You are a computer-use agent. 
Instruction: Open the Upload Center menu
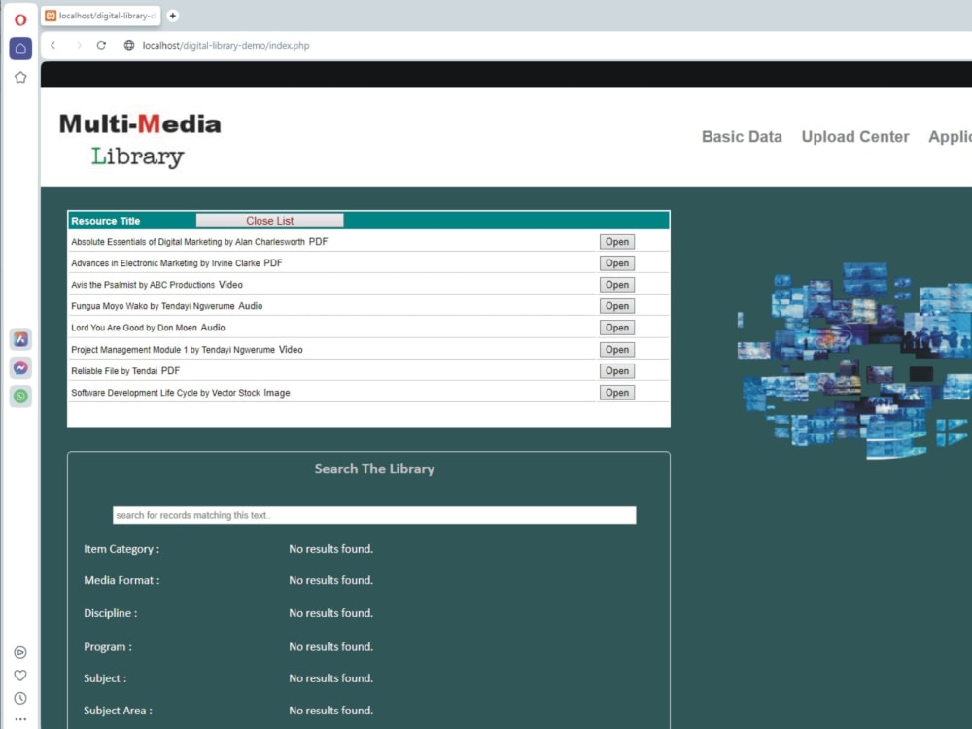[x=854, y=136]
